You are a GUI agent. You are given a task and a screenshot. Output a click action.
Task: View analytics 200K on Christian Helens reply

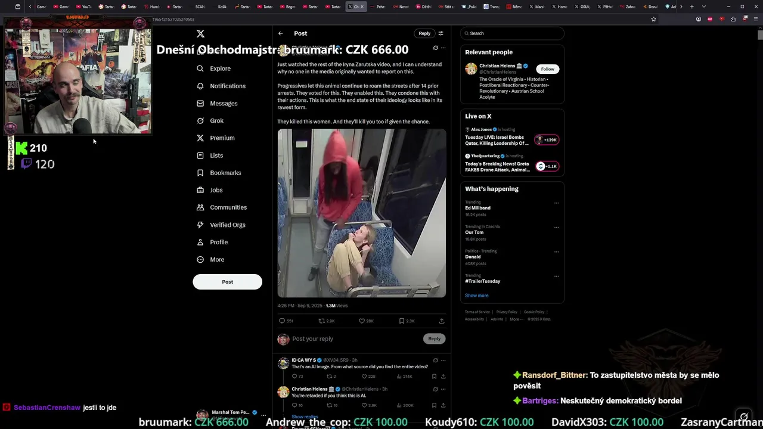pyautogui.click(x=405, y=405)
